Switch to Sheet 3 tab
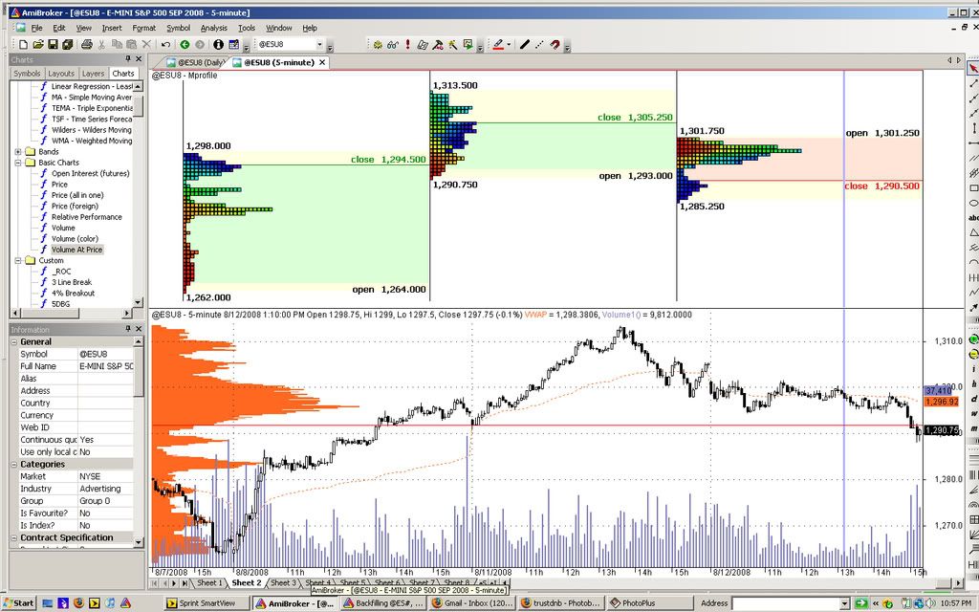Viewport: 979px width, 612px height. pos(283,583)
